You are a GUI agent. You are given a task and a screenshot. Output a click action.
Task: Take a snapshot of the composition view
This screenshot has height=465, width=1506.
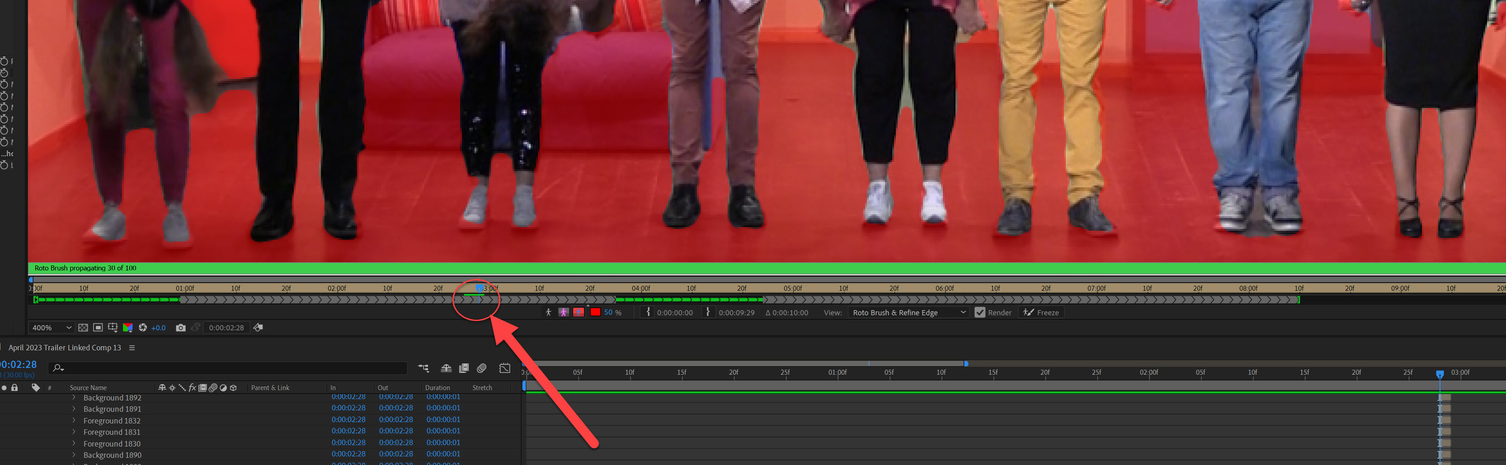pos(181,328)
